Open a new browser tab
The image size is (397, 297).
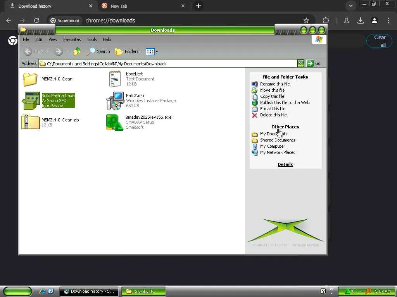198,6
